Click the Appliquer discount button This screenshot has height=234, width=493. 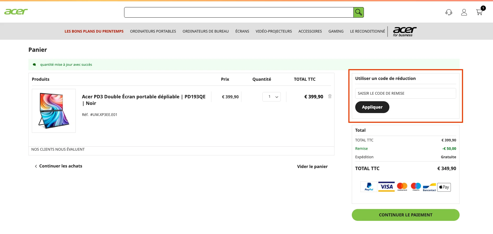(x=372, y=107)
